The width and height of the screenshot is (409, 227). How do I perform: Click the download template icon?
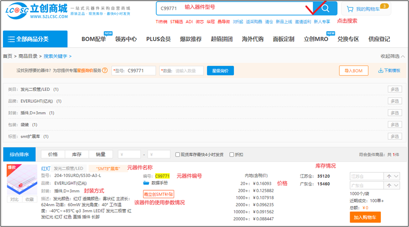[x=381, y=71]
